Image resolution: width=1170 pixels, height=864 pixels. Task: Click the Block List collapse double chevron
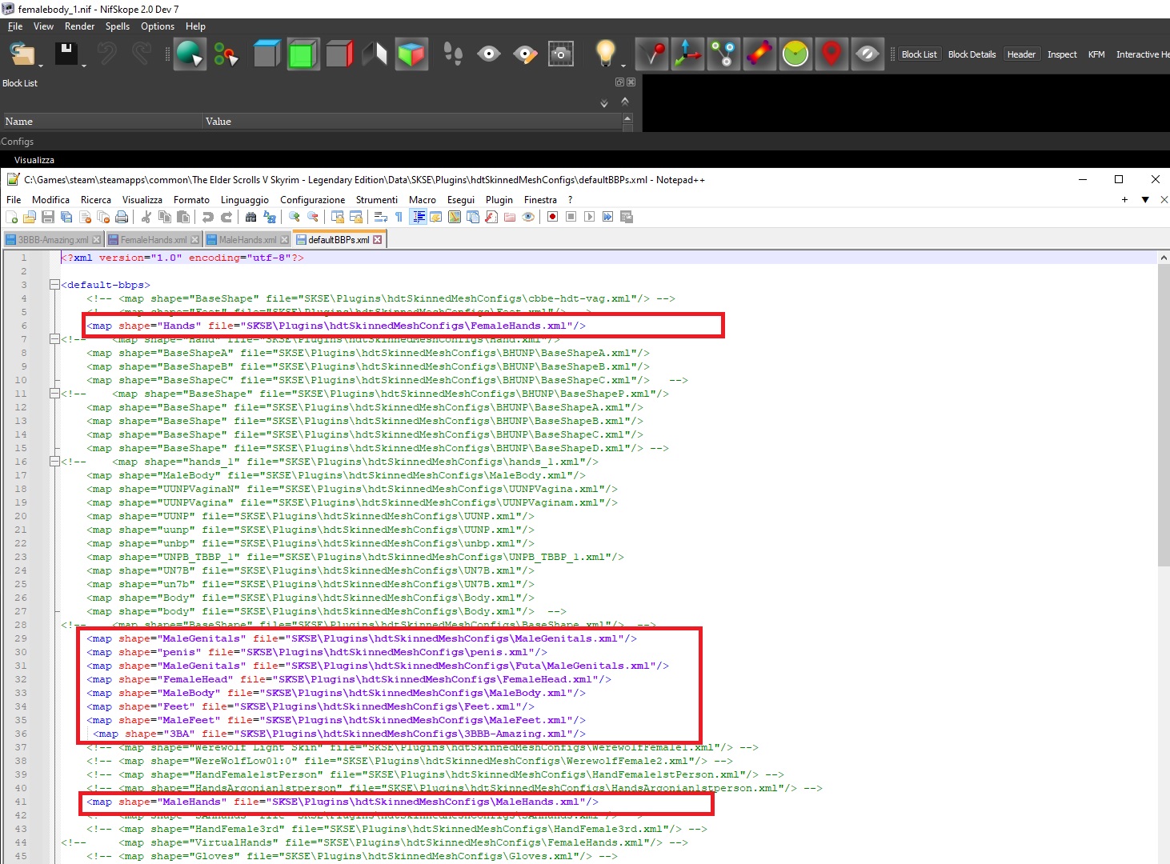click(625, 101)
